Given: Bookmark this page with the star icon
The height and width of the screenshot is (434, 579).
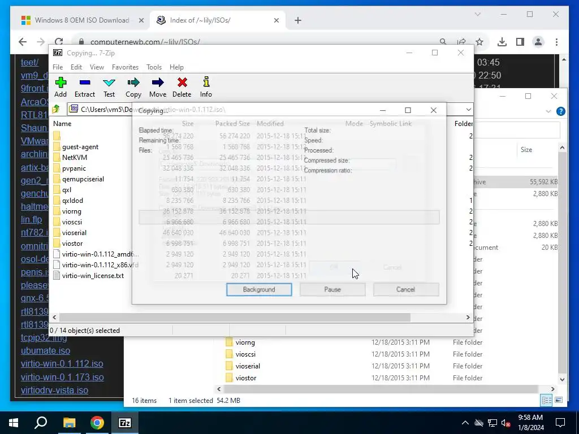Looking at the screenshot, I should click(479, 42).
